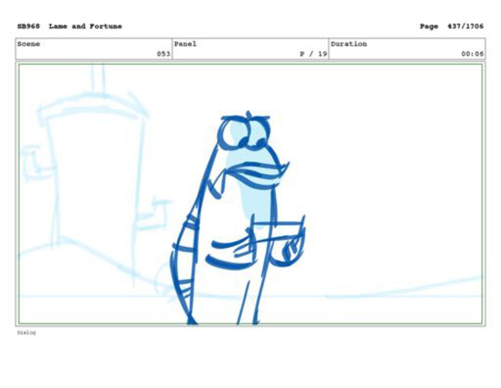Select the 'Duration' header label
Viewport: 501px width, 388px height.
[x=349, y=44]
